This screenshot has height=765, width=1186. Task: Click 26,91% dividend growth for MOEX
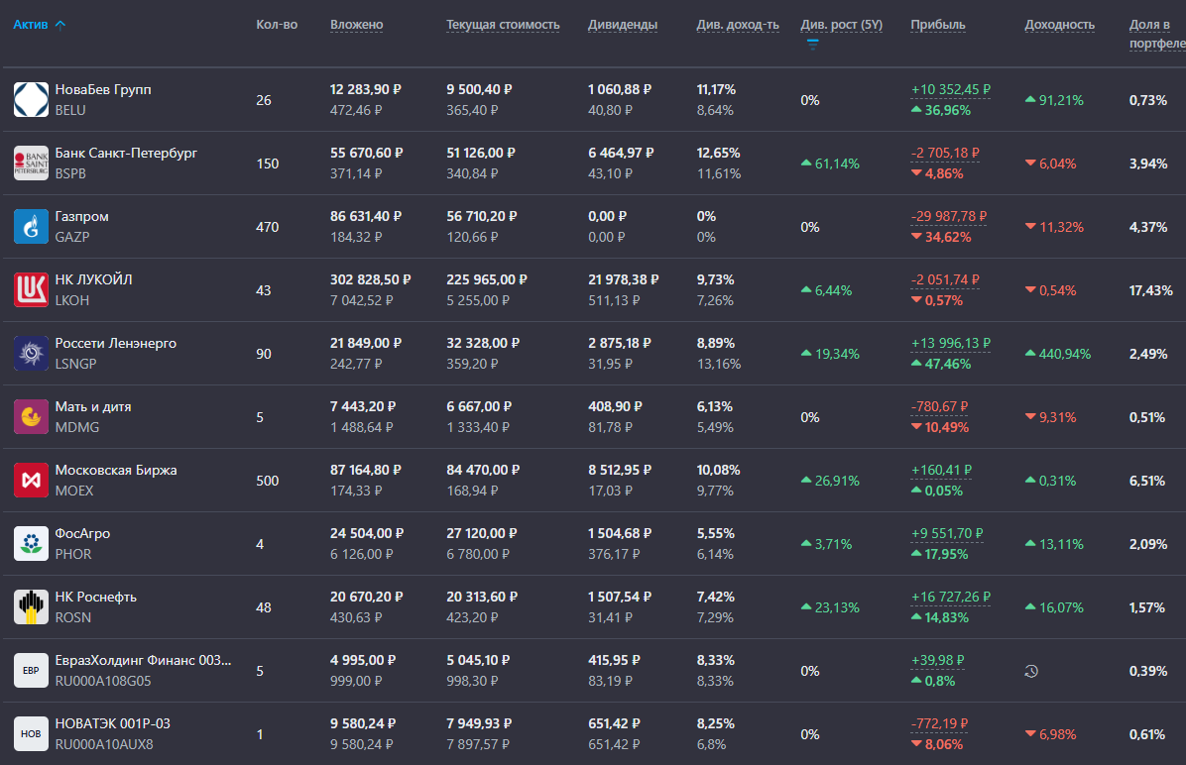(831, 481)
